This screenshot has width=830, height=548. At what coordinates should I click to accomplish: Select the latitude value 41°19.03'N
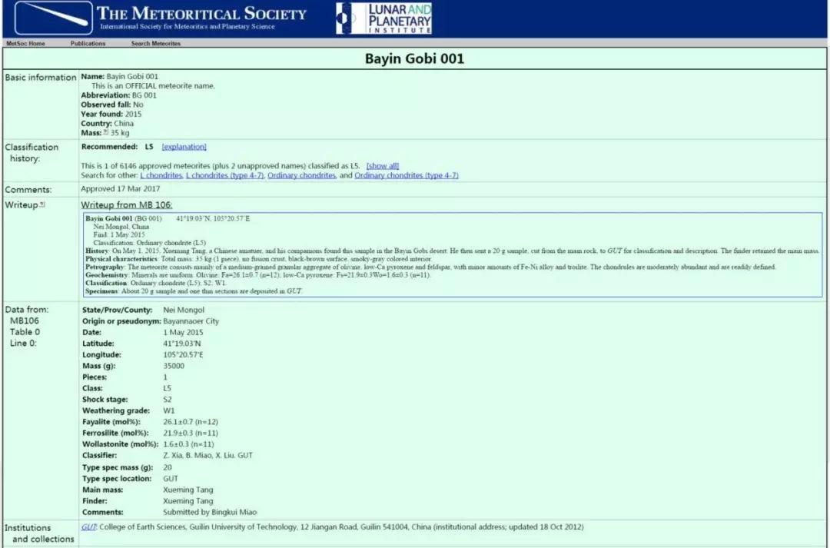click(x=182, y=343)
